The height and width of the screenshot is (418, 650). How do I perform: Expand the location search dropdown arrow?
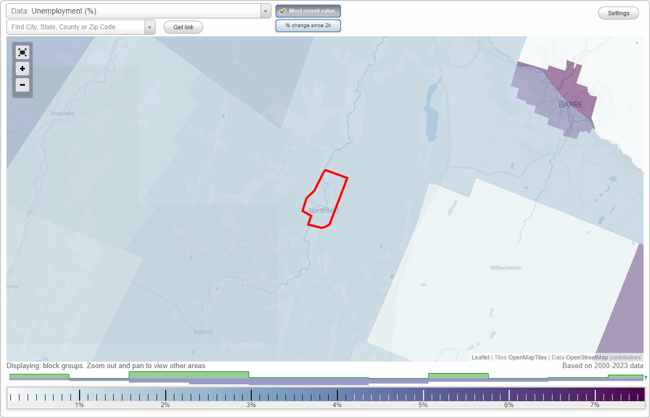tap(149, 27)
